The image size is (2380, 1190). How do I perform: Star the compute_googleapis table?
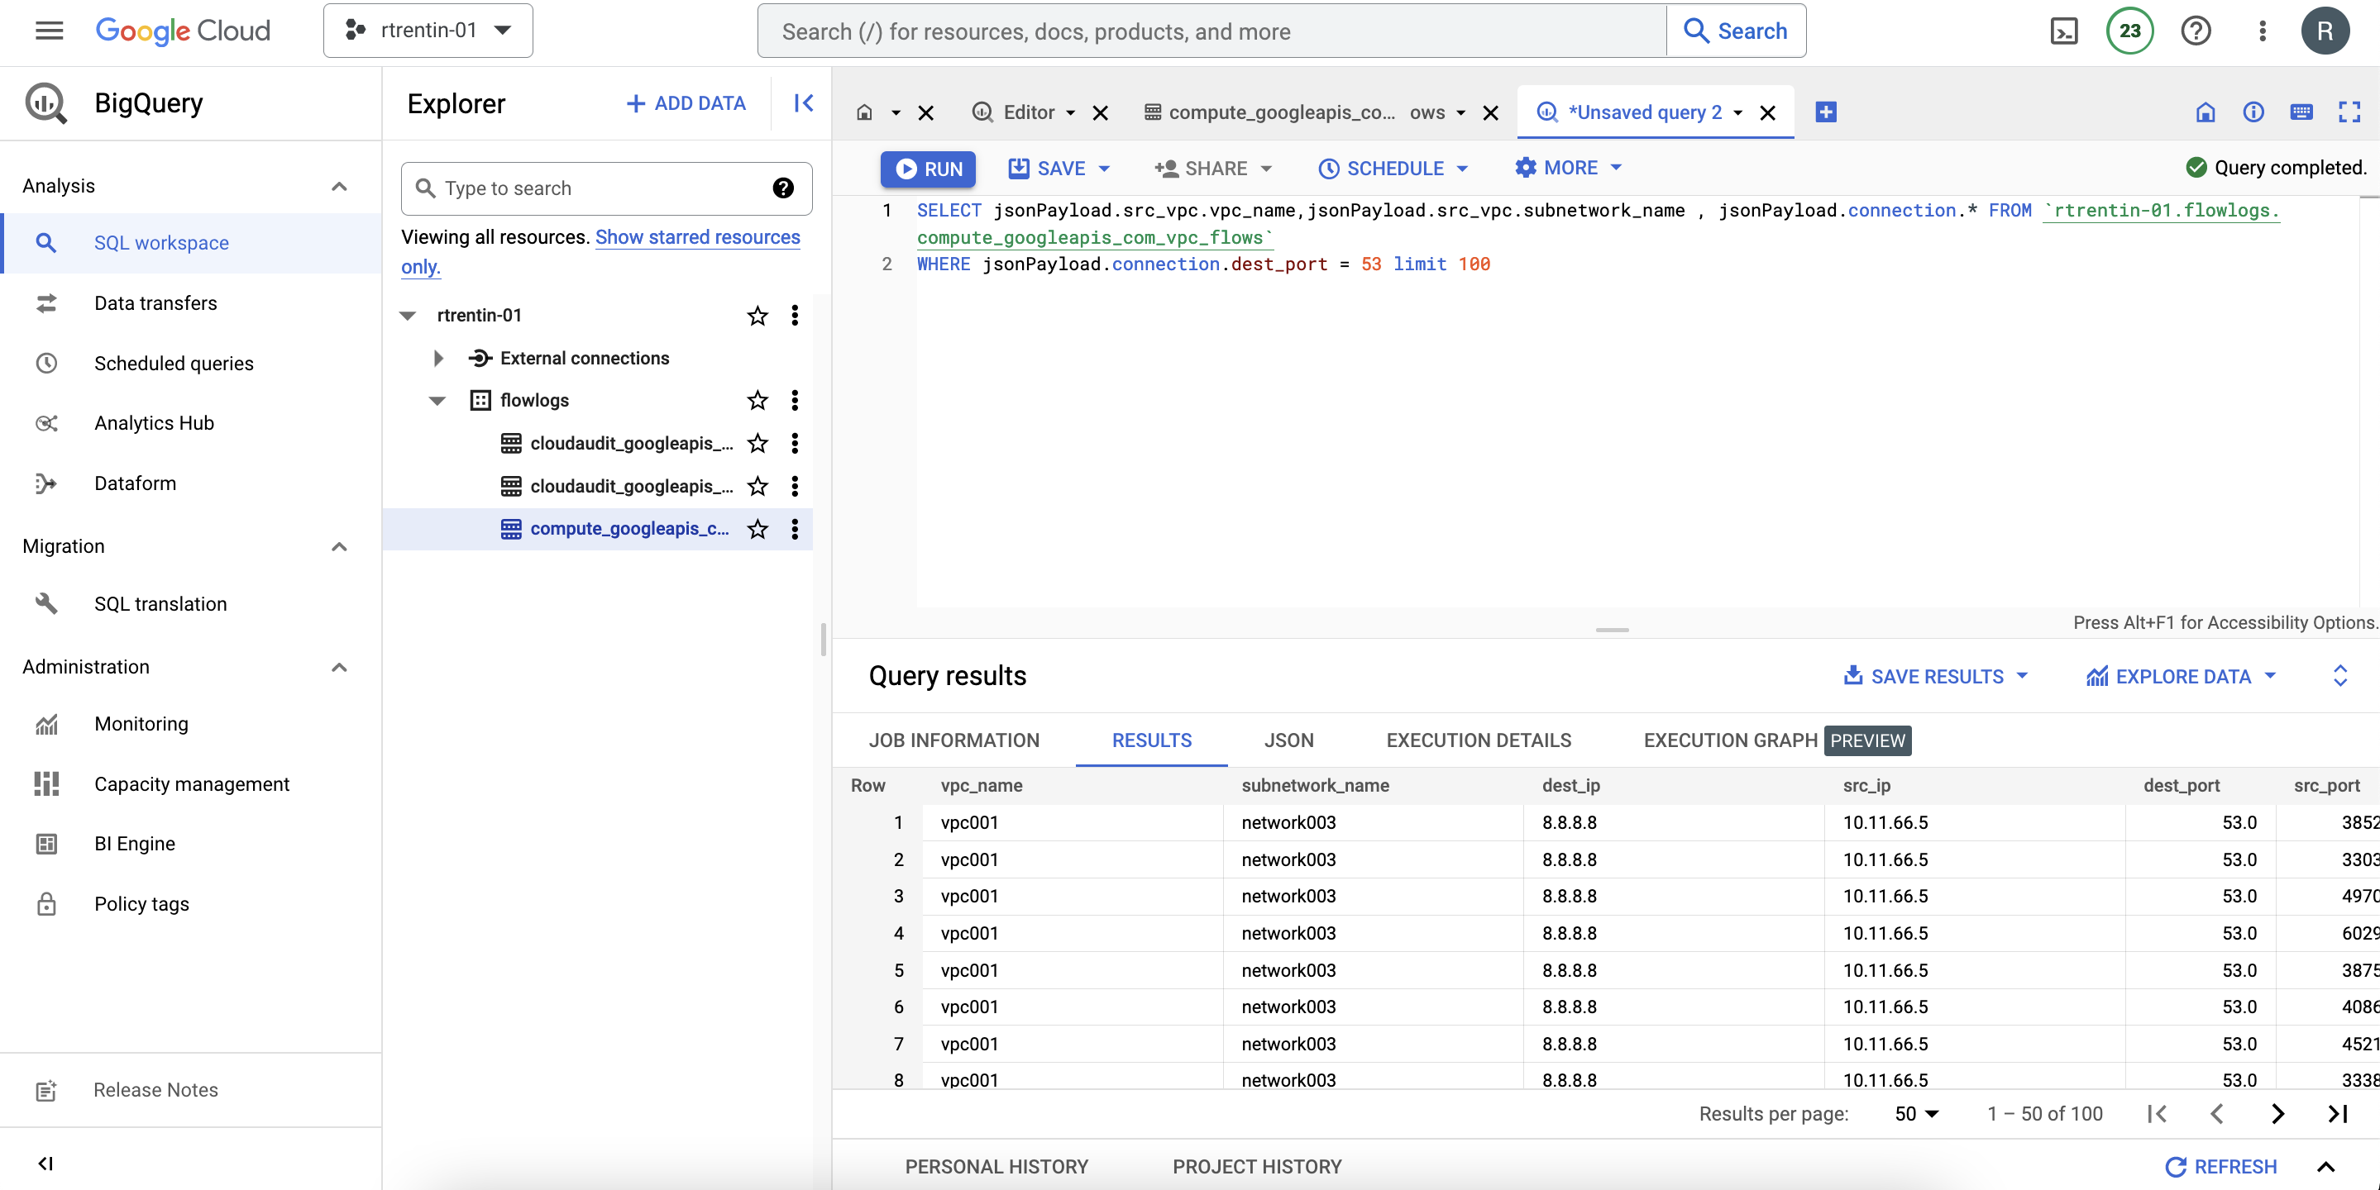757,529
